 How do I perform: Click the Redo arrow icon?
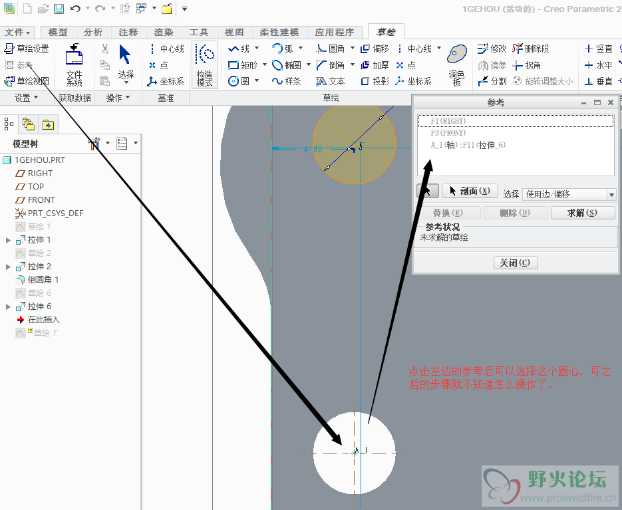[100, 9]
